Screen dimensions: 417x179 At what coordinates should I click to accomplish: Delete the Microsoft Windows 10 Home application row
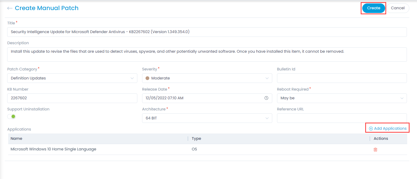(x=375, y=150)
